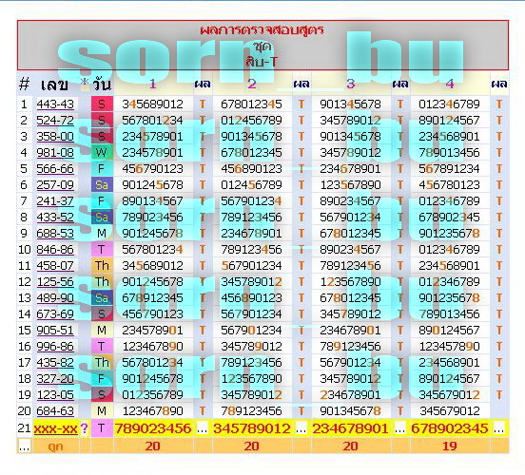Click the column 2 header number
525x475 pixels.
pos(252,84)
